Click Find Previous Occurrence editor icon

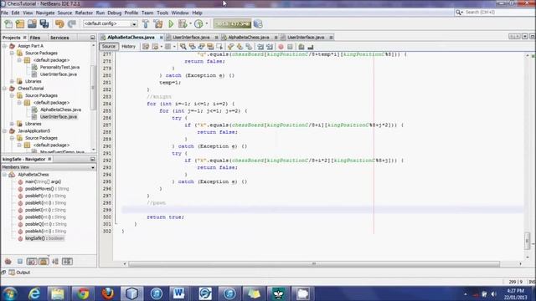click(x=193, y=47)
